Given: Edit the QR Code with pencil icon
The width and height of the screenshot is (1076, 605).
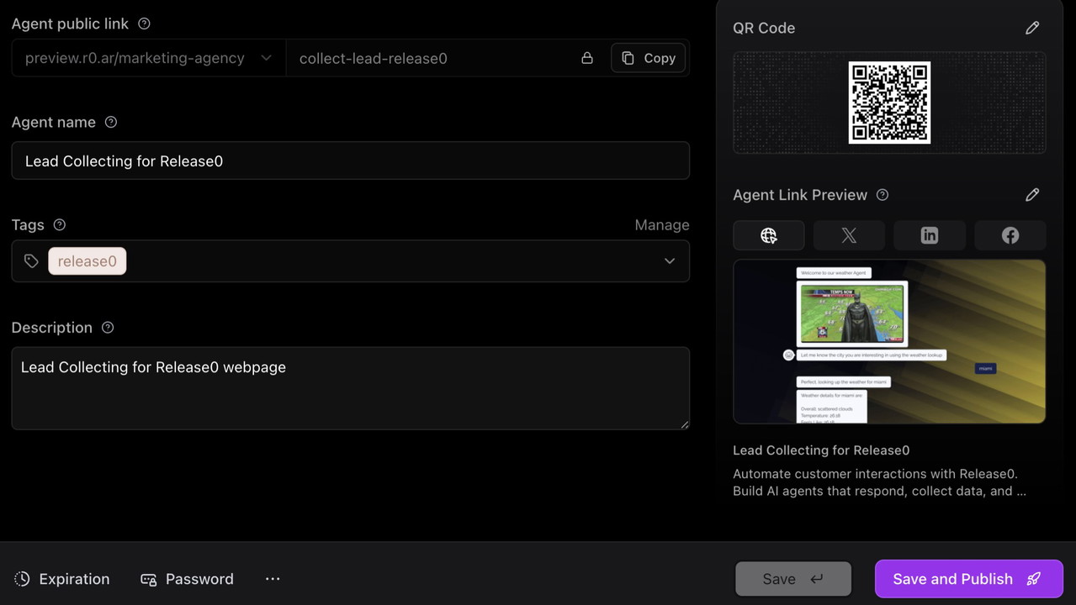Looking at the screenshot, I should (1032, 28).
